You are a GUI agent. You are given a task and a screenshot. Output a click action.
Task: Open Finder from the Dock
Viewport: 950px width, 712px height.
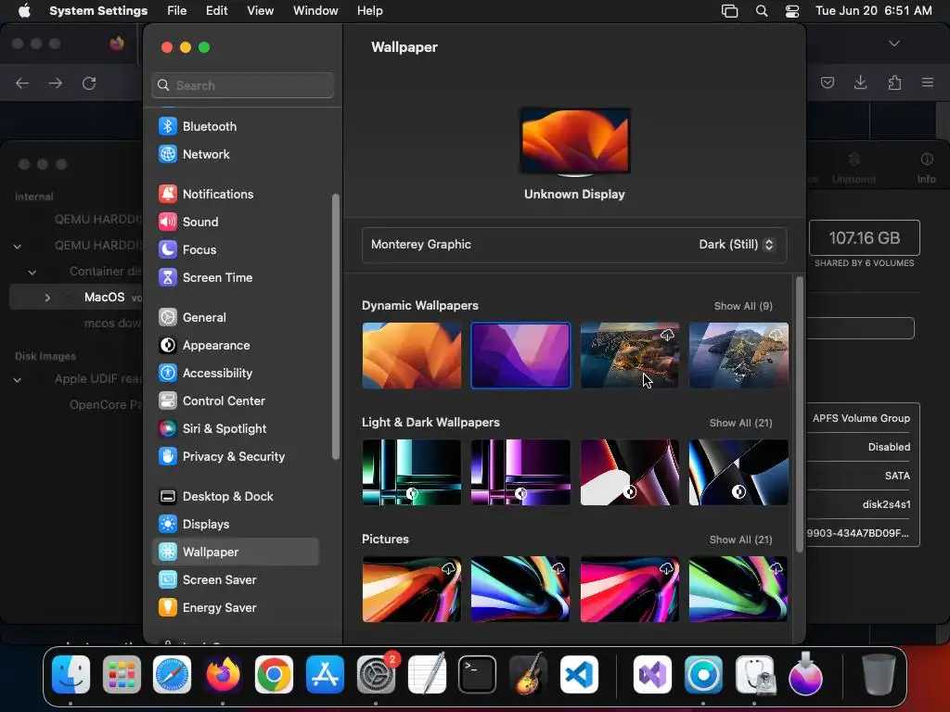71,675
